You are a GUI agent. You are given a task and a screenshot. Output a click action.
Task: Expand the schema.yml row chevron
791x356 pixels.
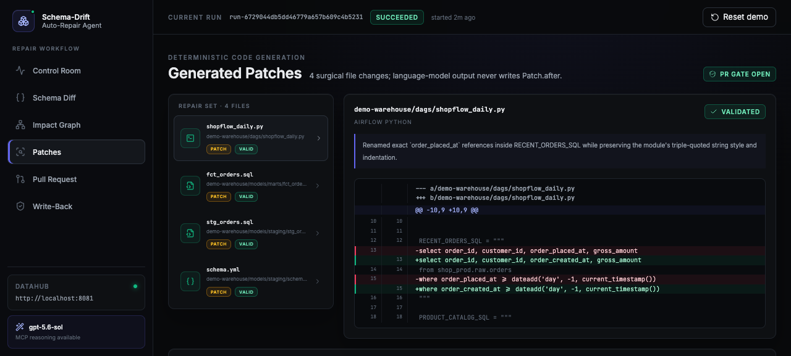[x=318, y=281]
